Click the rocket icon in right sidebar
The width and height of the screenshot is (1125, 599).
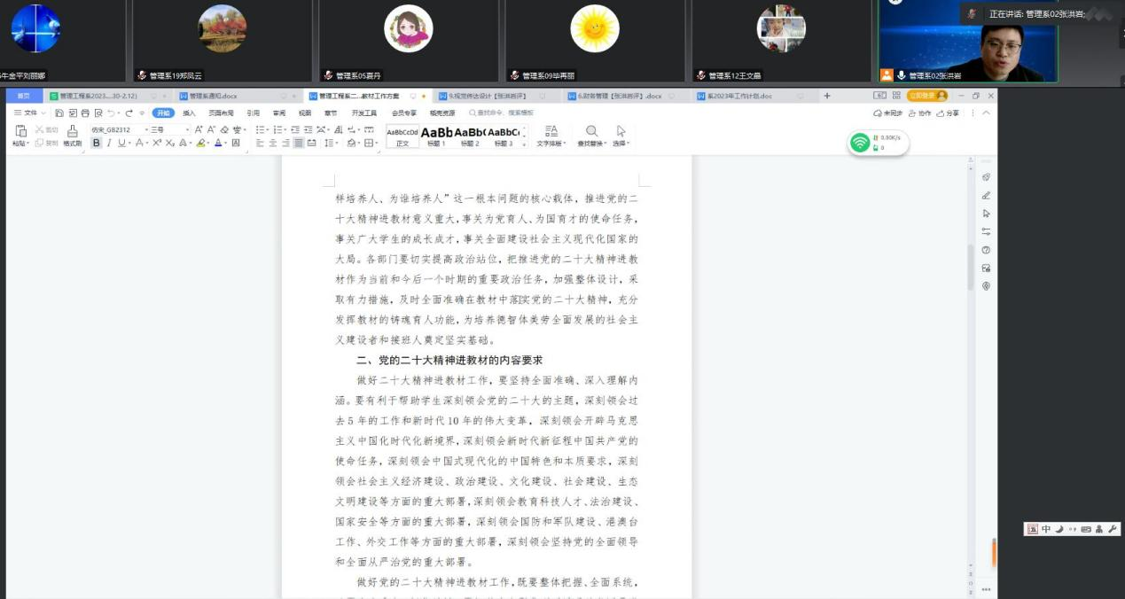coord(987,177)
